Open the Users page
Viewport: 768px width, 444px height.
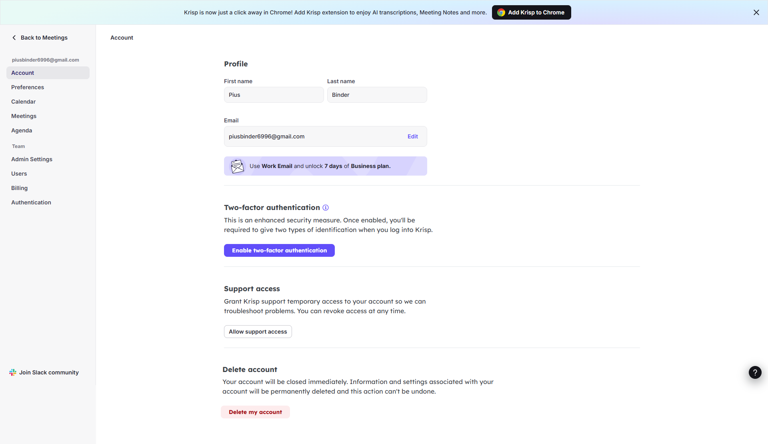click(x=19, y=174)
